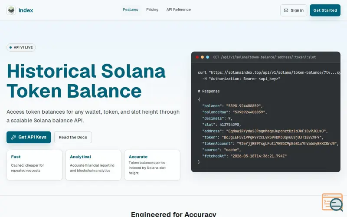Click the key icon on Get API Keys
Viewport: 347px width, 217px height.
(13, 137)
